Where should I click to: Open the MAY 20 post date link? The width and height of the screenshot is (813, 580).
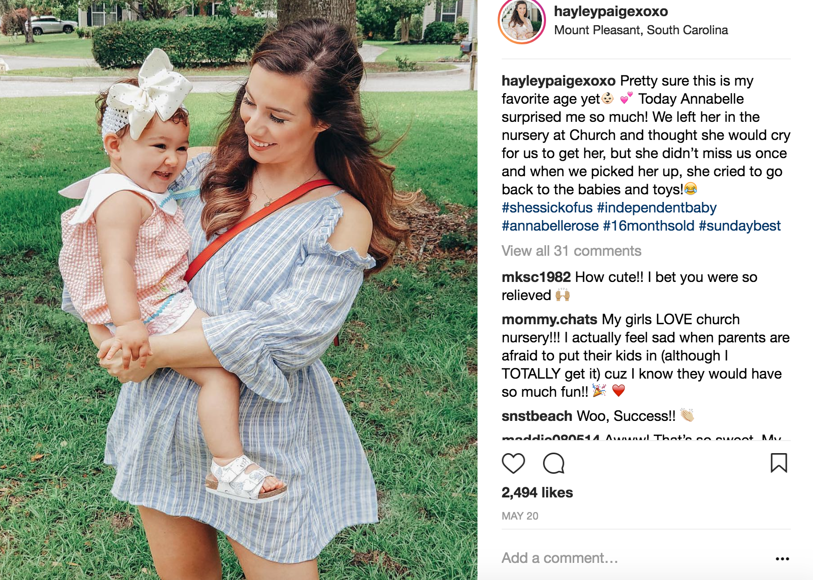coord(520,516)
